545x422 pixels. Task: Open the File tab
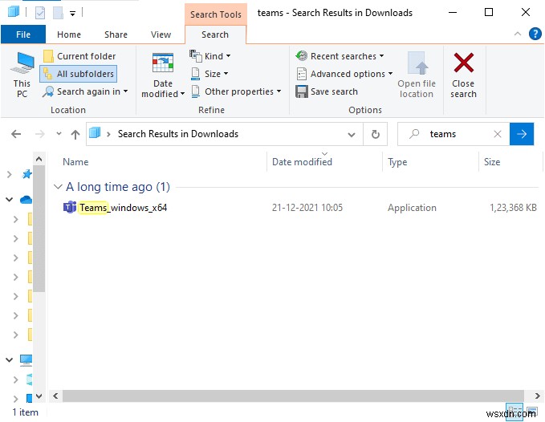click(23, 34)
